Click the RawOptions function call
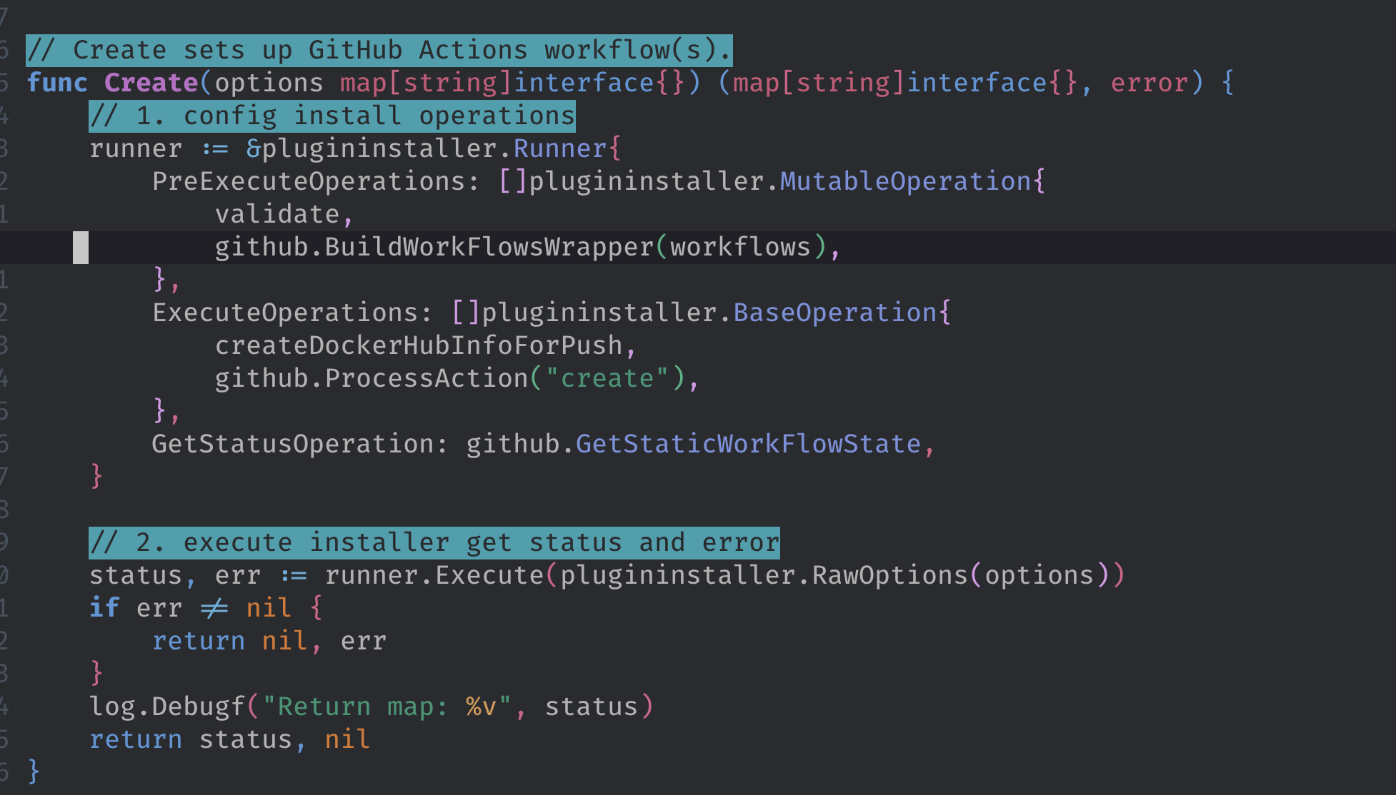This screenshot has width=1396, height=795. (889, 575)
